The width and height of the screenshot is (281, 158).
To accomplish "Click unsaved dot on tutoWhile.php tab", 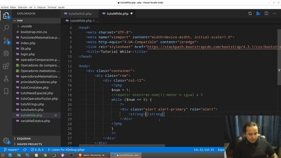I will point(132,14).
